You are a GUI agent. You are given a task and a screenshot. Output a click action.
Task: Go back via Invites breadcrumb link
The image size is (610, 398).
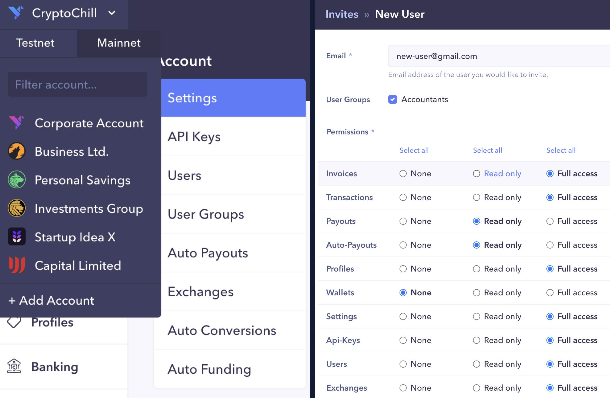(x=342, y=14)
